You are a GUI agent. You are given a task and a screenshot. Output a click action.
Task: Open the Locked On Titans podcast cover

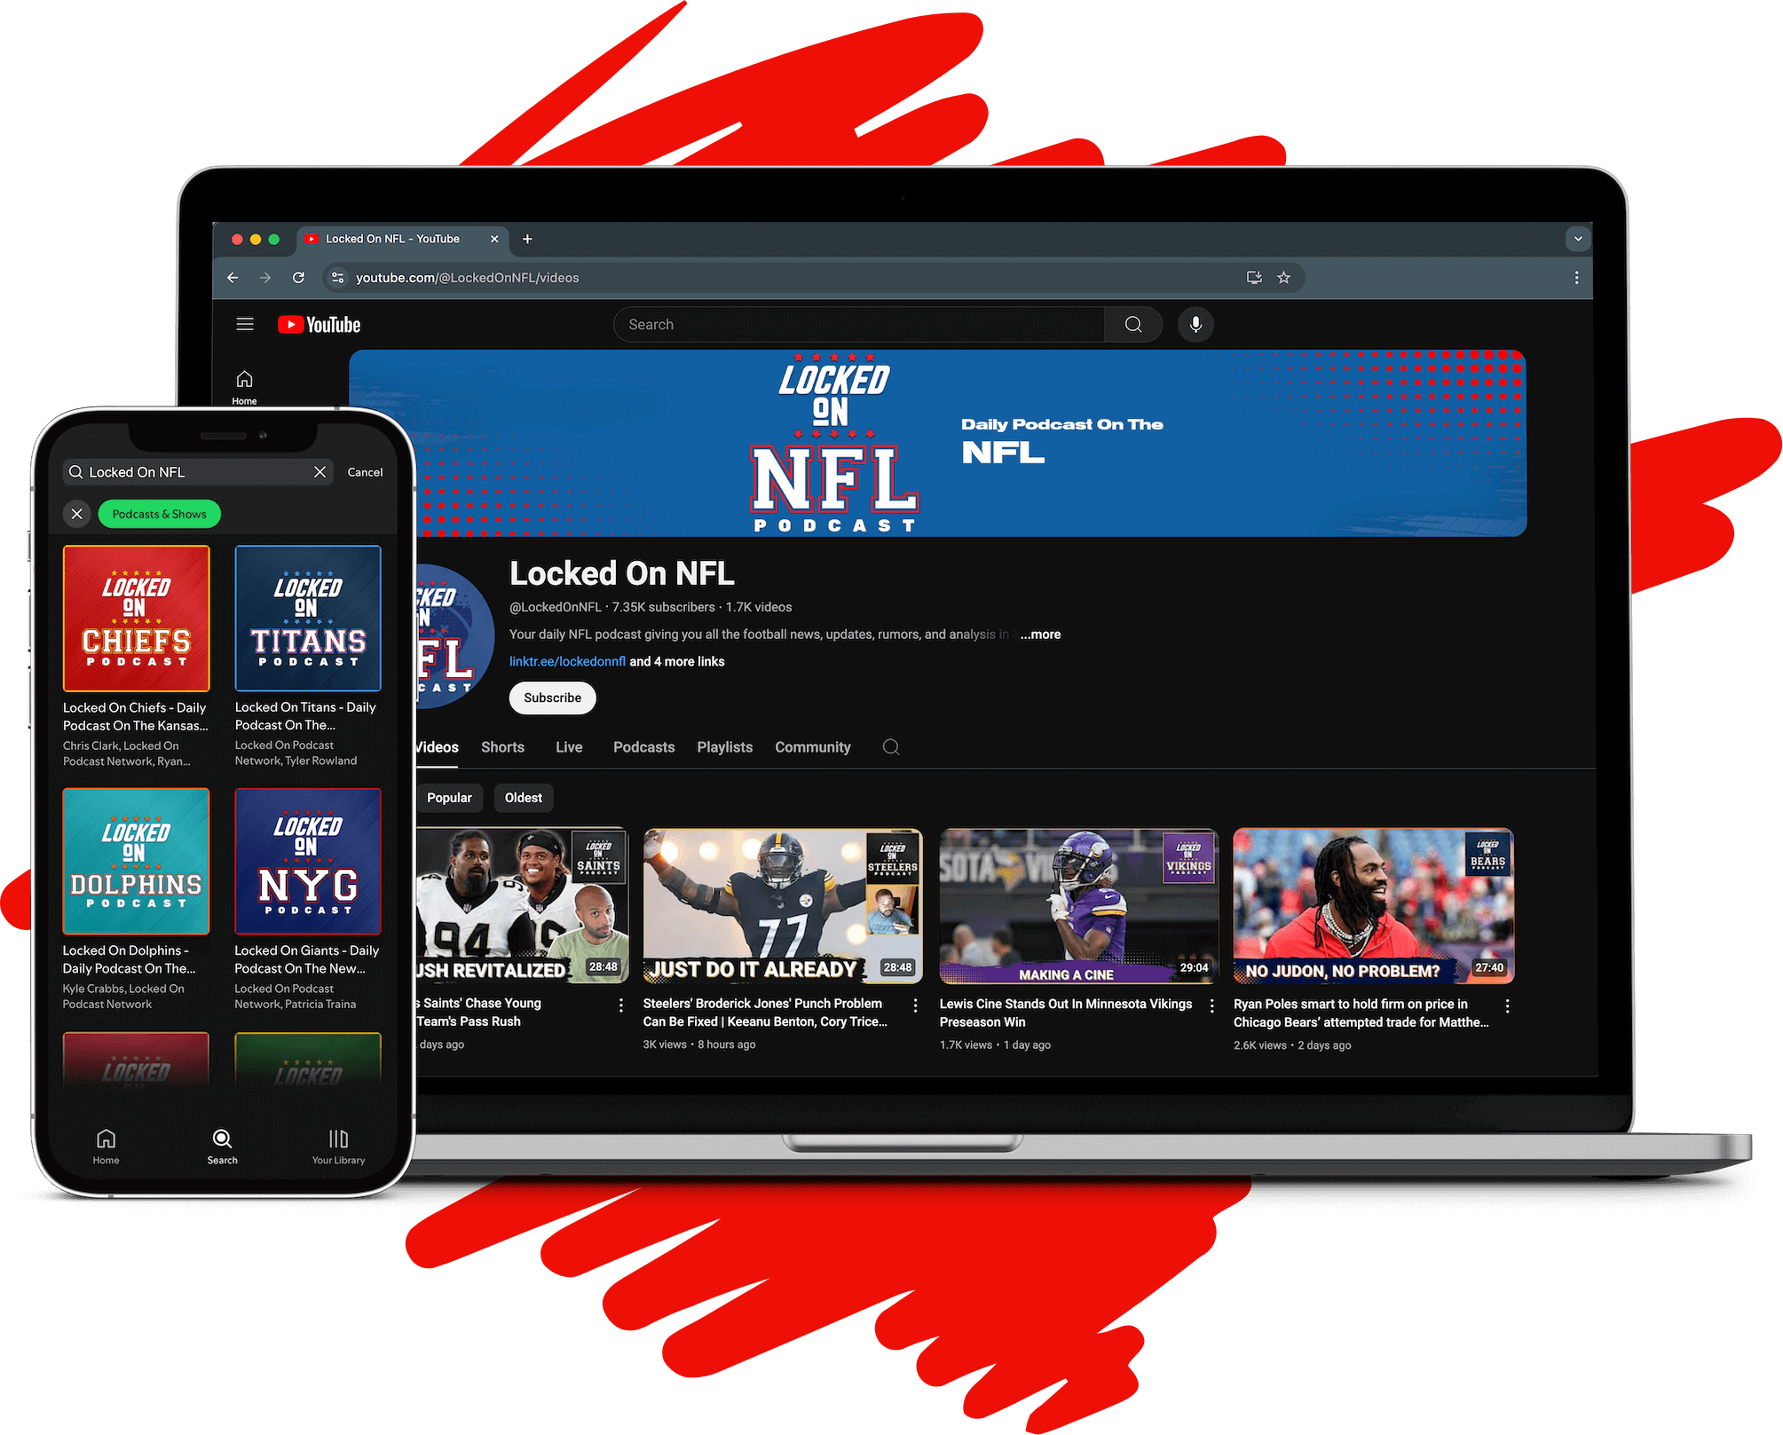[308, 619]
